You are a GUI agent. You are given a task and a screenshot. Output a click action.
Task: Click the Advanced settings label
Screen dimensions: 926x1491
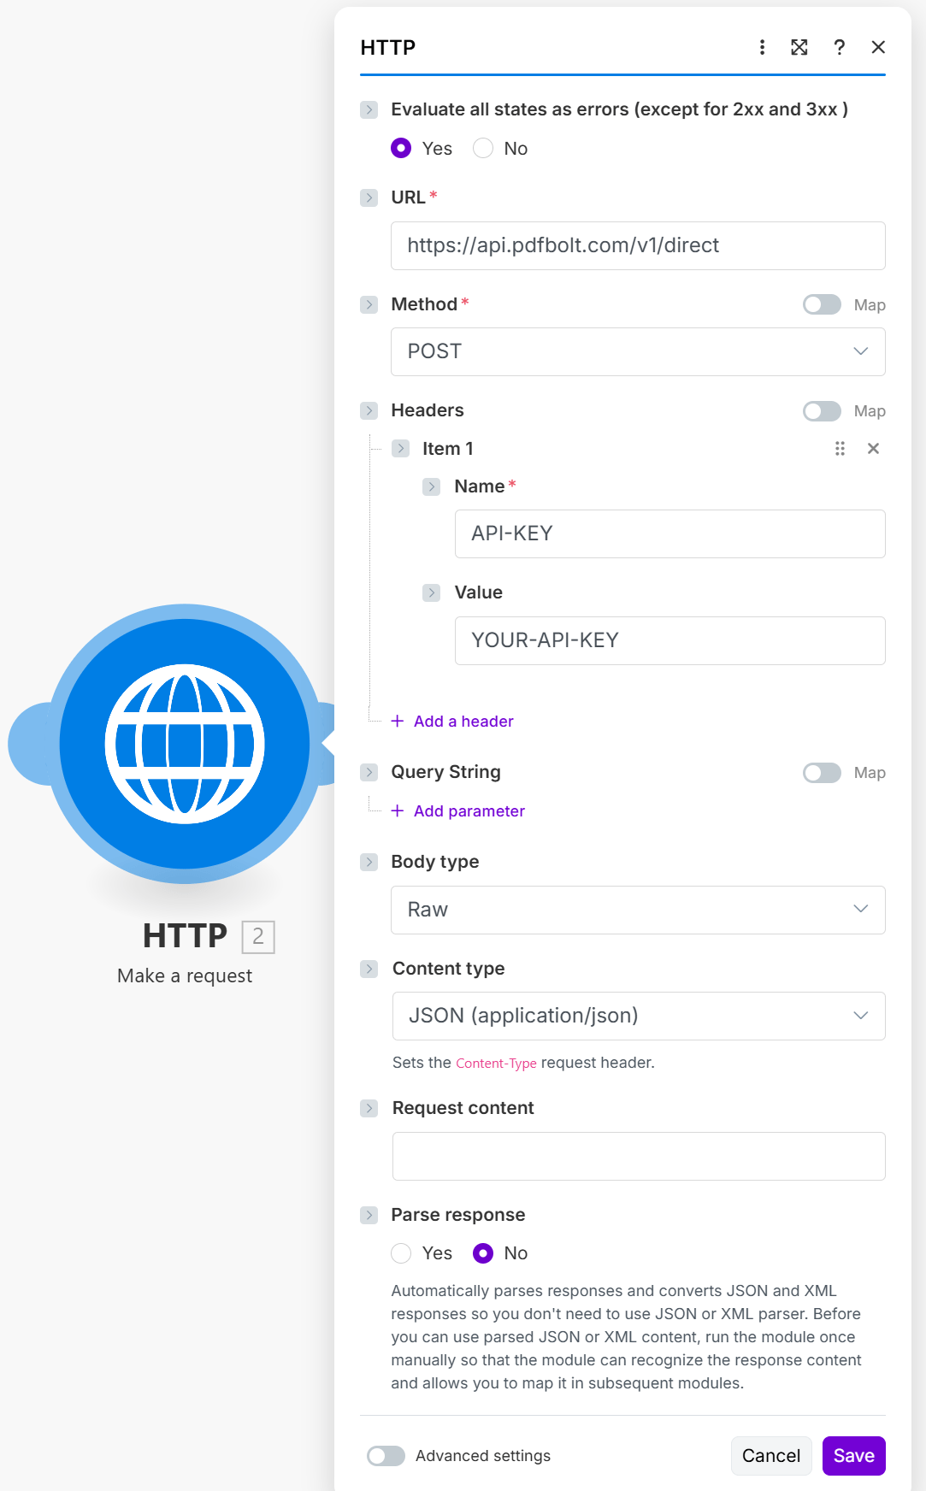coord(483,1456)
